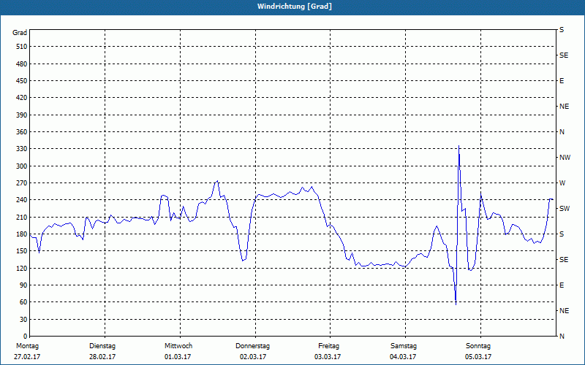Screen dimensions: 585x365
Task: Click the Windrichtung [Grad] chart title
Action: 295,7
